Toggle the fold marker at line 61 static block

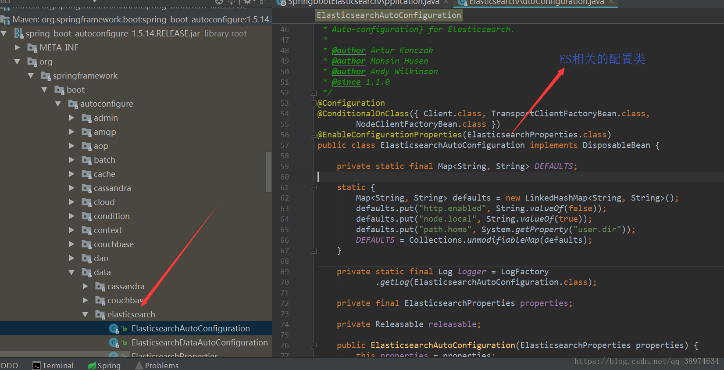(314, 187)
